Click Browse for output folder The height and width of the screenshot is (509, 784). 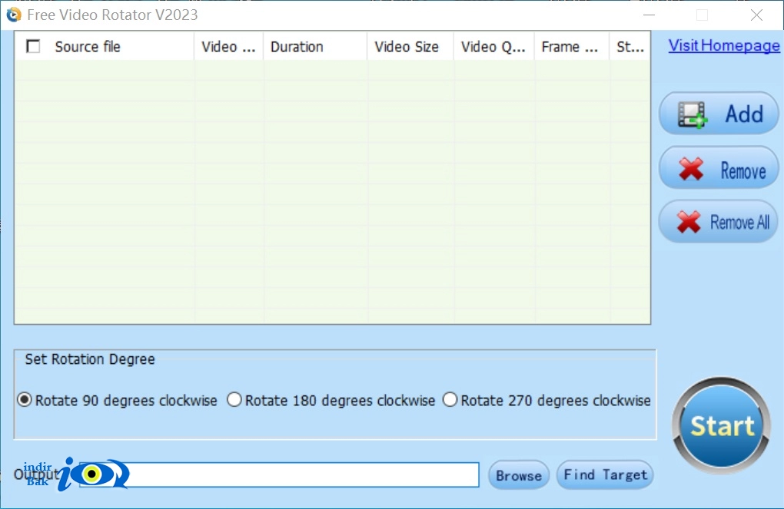519,475
